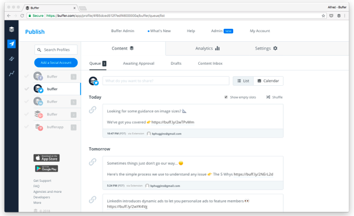Open My Account menu
The image size is (354, 216).
[260, 31]
